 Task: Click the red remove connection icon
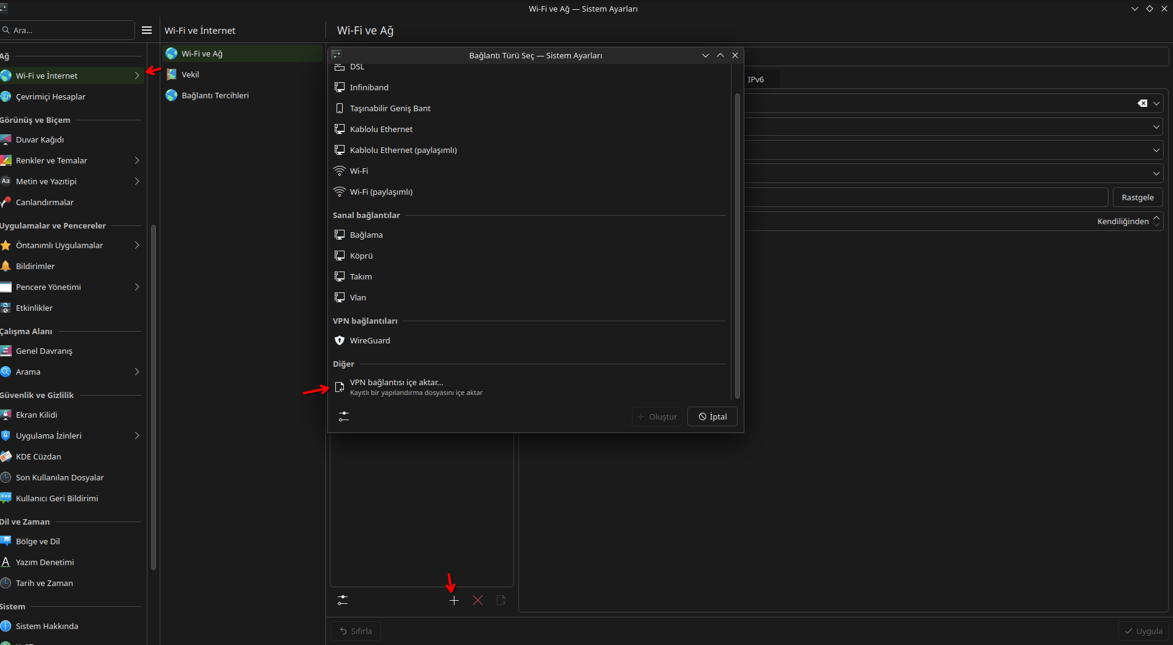[478, 600]
